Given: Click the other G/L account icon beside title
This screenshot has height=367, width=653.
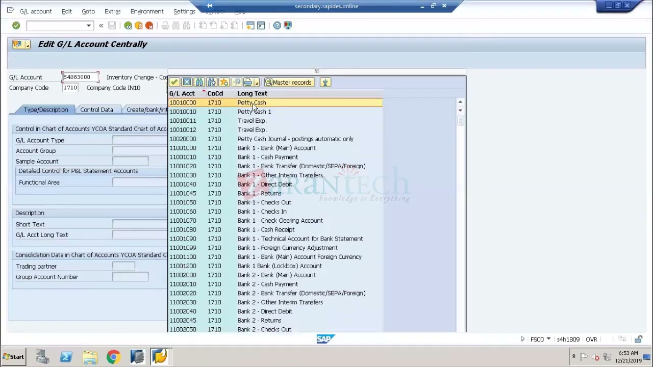Looking at the screenshot, I should (21, 44).
